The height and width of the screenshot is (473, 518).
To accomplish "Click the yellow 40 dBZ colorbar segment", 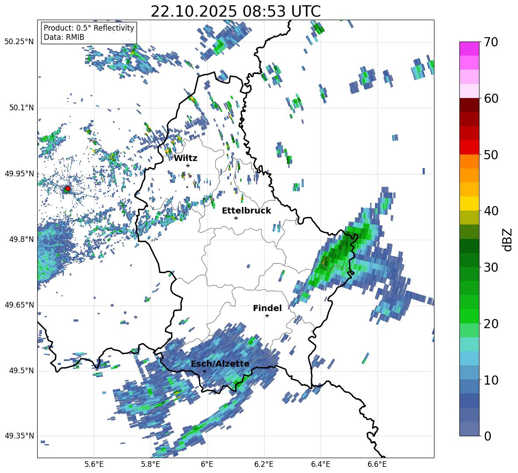I will point(469,203).
